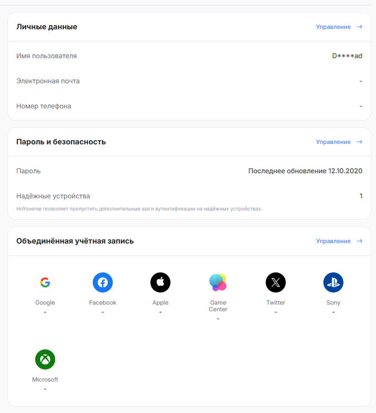Click the Sony PlayStation icon

(x=333, y=282)
